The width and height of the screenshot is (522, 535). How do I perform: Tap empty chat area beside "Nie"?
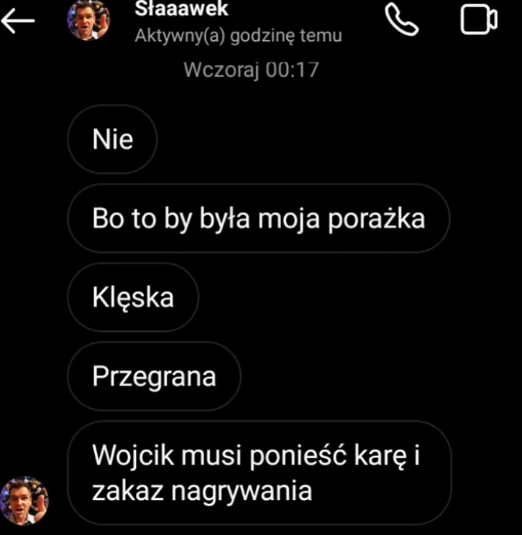[x=338, y=139]
